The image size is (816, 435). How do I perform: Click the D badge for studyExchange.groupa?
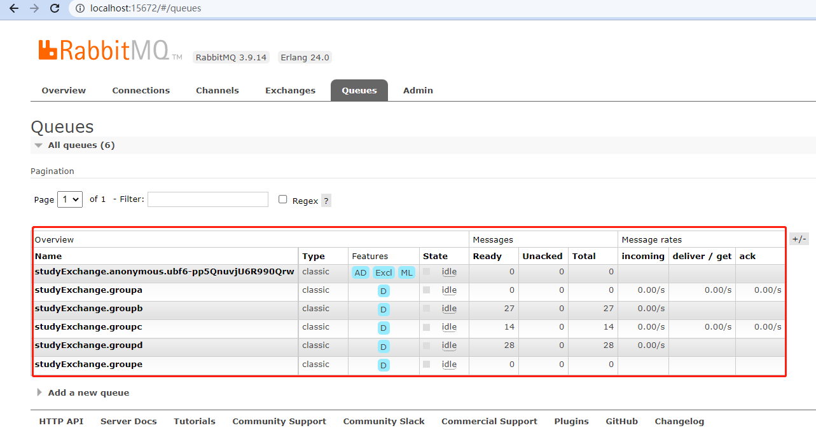tap(384, 291)
